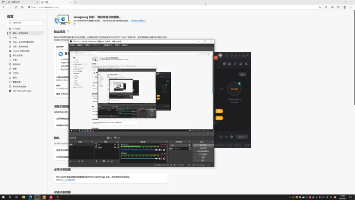Remove selected source with minus in Sources panel
Image resolution: width=355 pixels, height=200 pixels.
100,161
